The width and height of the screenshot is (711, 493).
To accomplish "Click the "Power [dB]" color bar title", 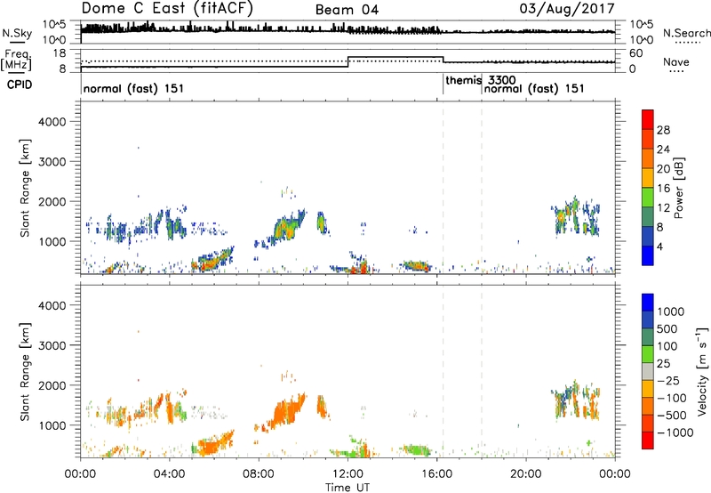I will pos(679,188).
